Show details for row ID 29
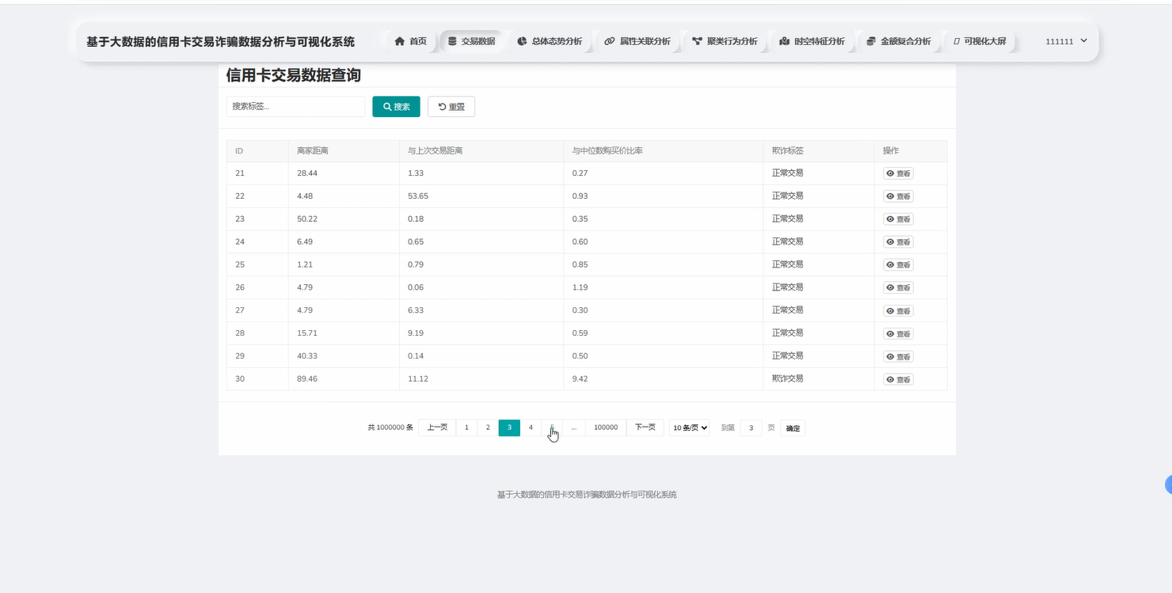 pos(898,357)
